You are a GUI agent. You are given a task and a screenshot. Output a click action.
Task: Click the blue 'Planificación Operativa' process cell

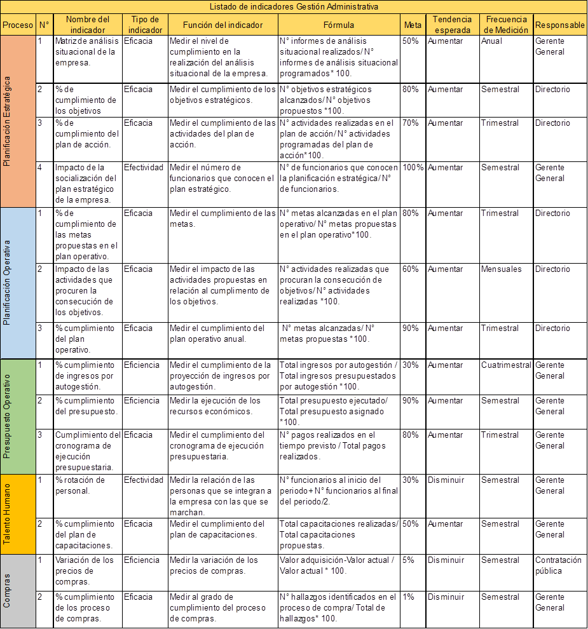coord(18,282)
